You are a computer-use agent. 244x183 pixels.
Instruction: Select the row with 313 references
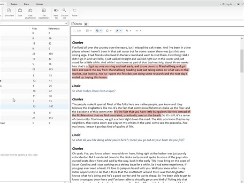click(34, 118)
